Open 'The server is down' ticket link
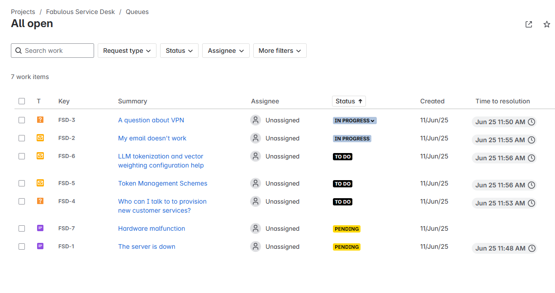 click(147, 246)
